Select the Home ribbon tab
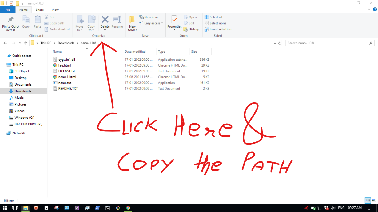This screenshot has height=212, width=378. point(23,10)
